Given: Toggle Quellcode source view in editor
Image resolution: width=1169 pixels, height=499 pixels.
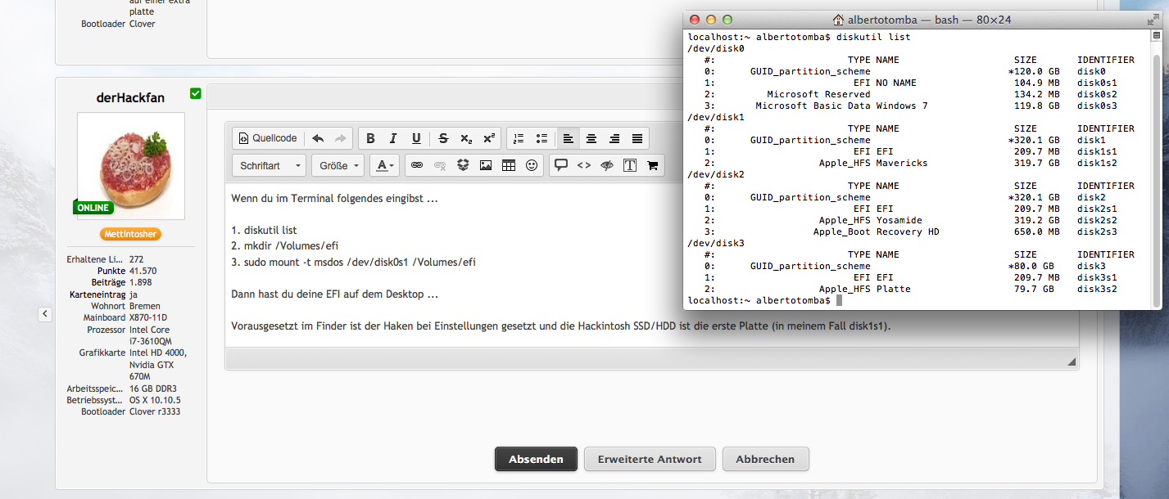Looking at the screenshot, I should [268, 138].
